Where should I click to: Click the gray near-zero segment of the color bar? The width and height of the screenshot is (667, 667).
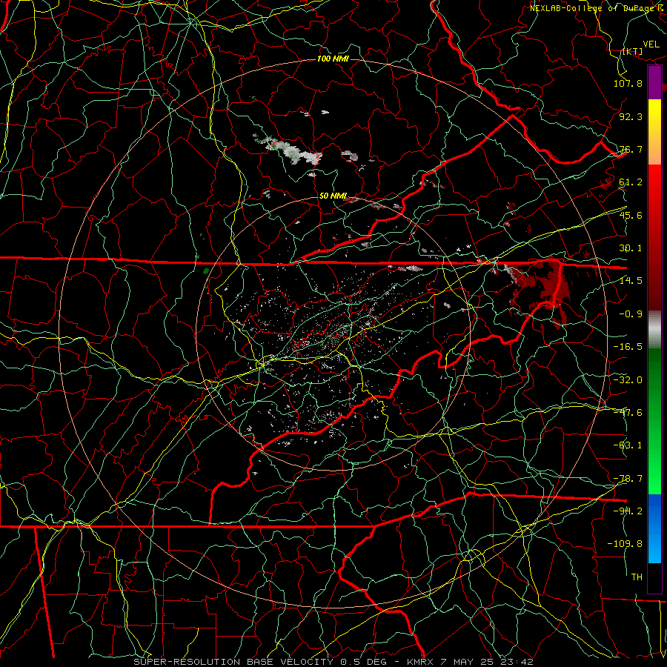[x=654, y=330]
